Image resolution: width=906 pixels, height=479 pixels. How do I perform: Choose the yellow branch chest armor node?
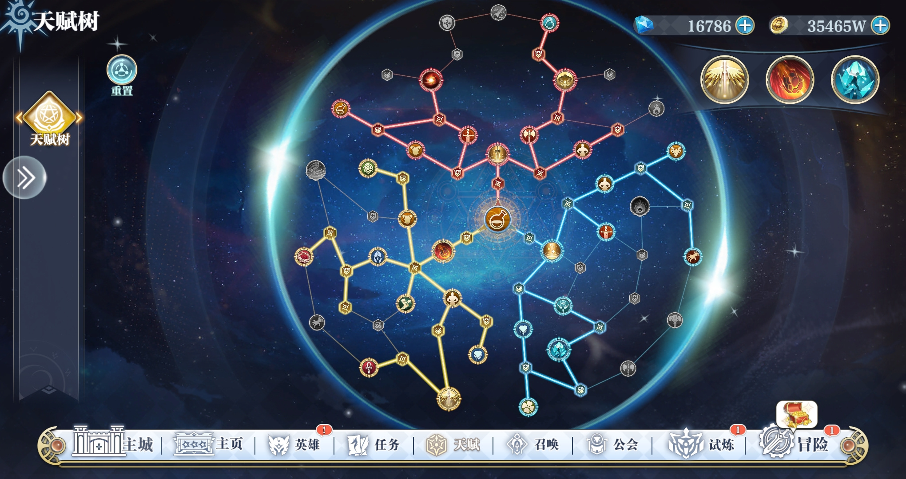407,219
